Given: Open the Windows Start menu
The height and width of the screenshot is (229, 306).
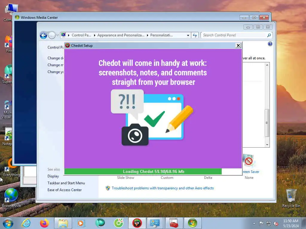Looking at the screenshot, I should coord(8,223).
